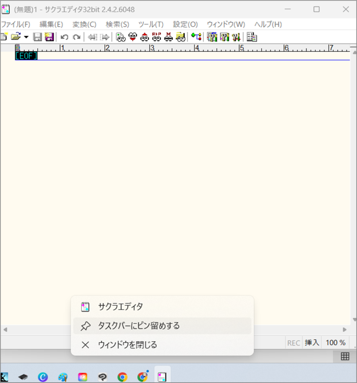Screen dimensions: 357x383
Task: Open the ウィンドウ(W) menu
Action: [226, 24]
